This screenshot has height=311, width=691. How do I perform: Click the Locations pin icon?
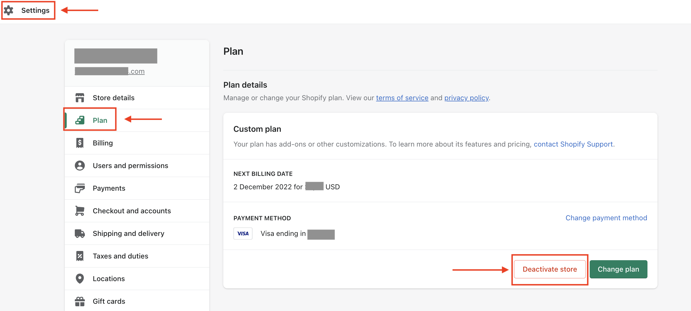(80, 279)
